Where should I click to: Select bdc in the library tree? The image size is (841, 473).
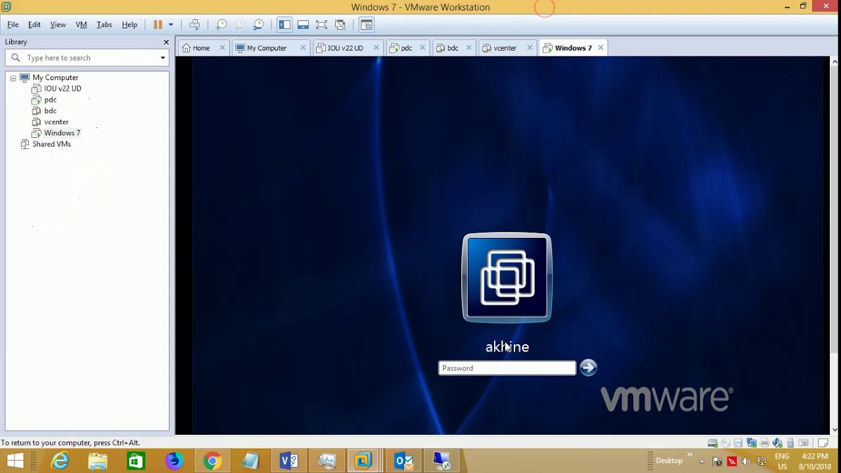(x=50, y=110)
